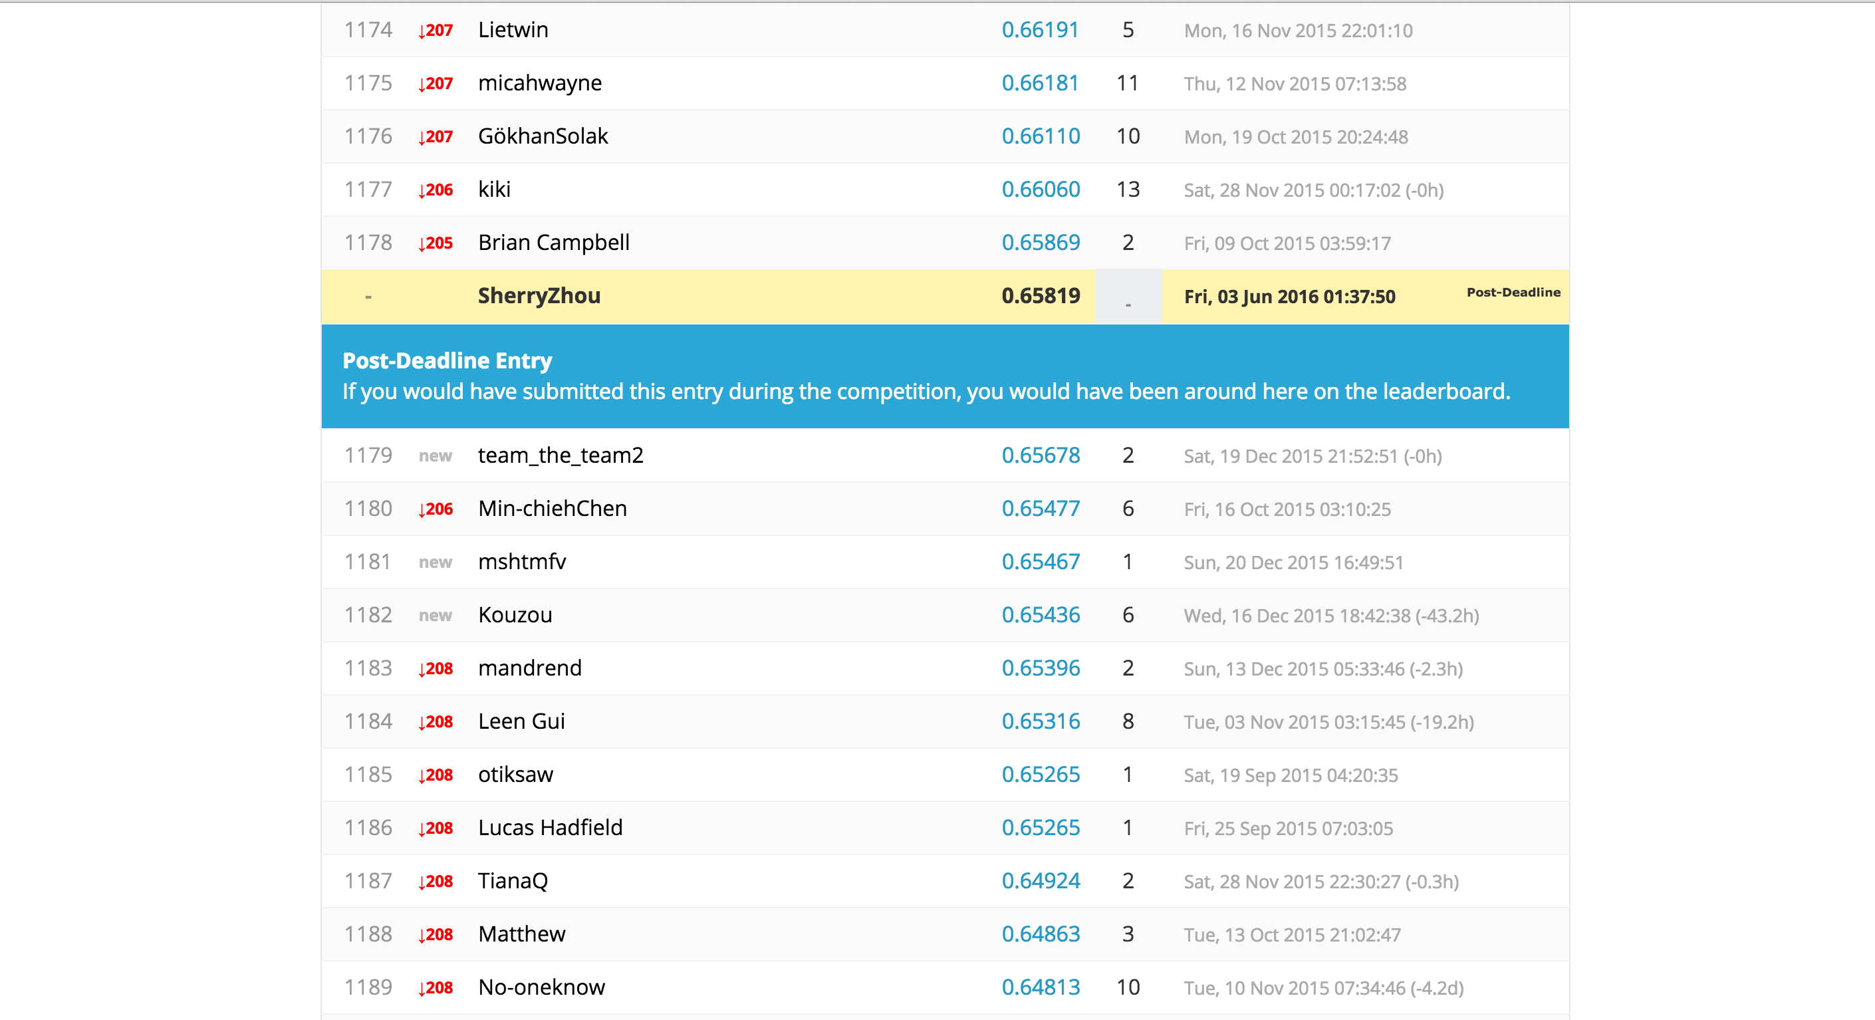Click rank number 1179
Viewport: 1875px width, 1020px height.
(x=368, y=455)
